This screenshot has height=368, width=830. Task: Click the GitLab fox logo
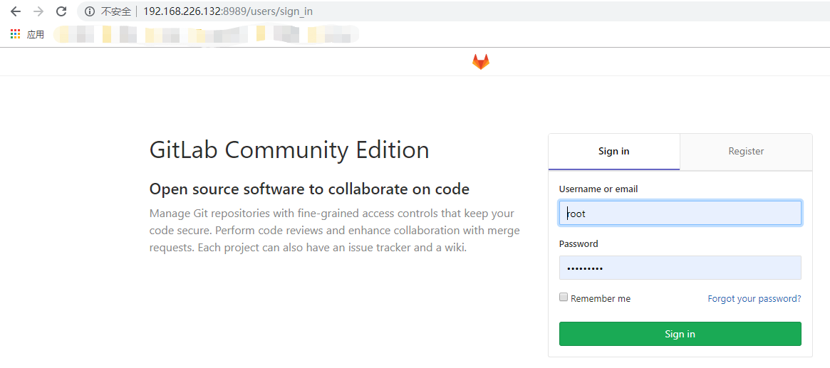[x=481, y=62]
